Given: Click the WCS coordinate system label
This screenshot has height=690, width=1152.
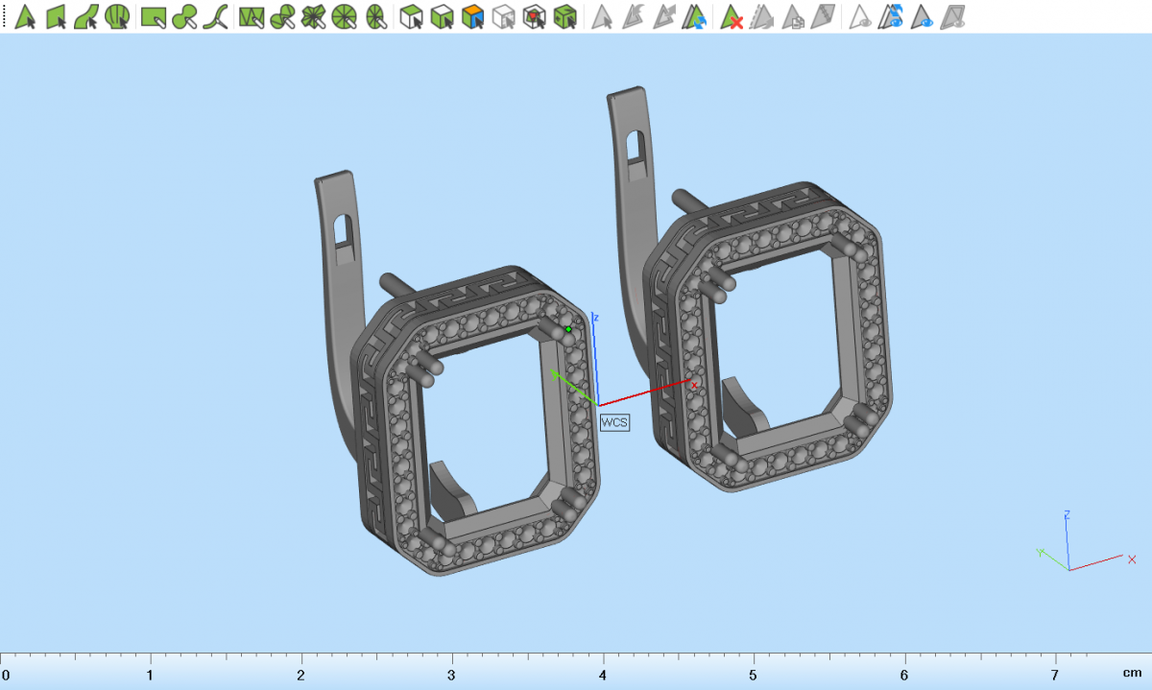Looking at the screenshot, I should pyautogui.click(x=614, y=421).
